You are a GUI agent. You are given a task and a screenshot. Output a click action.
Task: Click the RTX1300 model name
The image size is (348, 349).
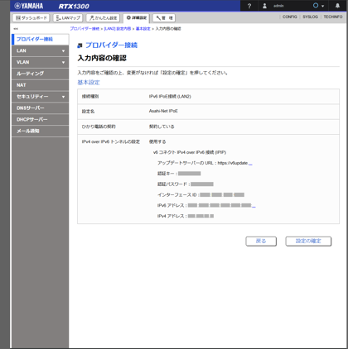pos(74,6)
